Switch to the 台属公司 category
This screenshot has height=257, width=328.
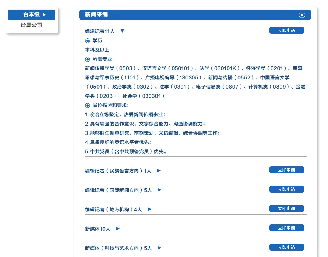[31, 25]
